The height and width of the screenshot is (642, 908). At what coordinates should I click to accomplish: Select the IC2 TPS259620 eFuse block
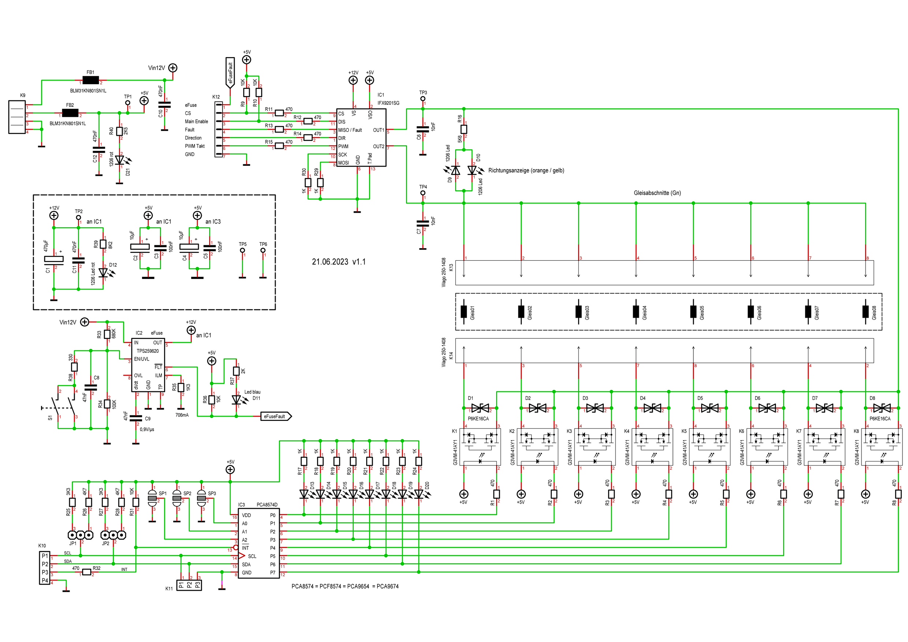tap(148, 365)
